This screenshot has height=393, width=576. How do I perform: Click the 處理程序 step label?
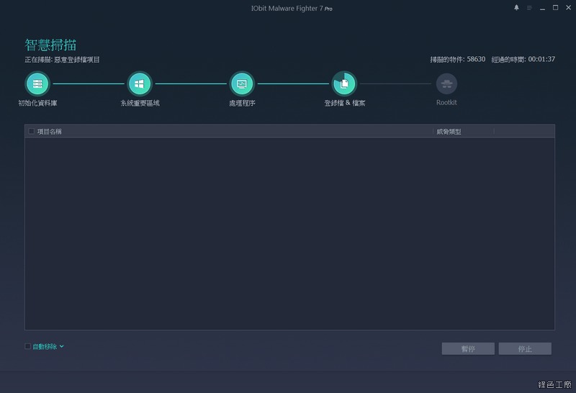coord(242,103)
